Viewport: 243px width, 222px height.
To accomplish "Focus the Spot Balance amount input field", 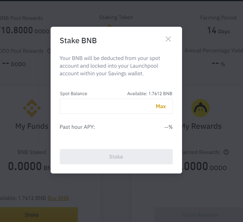I will [x=105, y=106].
